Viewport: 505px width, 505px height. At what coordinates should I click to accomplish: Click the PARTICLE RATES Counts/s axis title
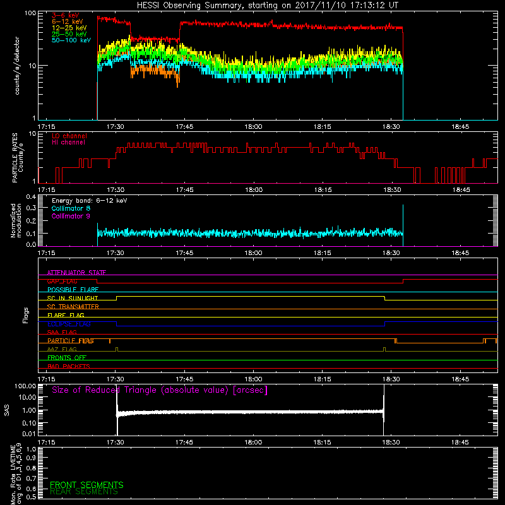pos(18,157)
